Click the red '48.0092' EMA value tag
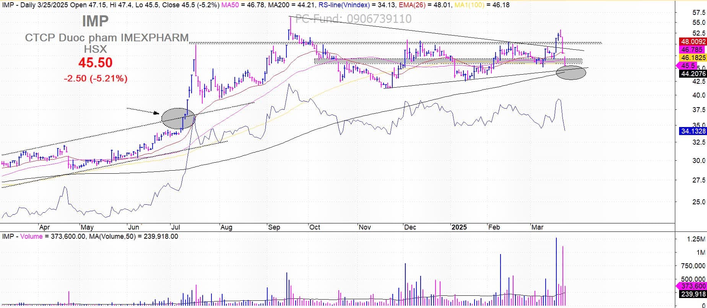This screenshot has height=308, width=707. pyautogui.click(x=693, y=42)
